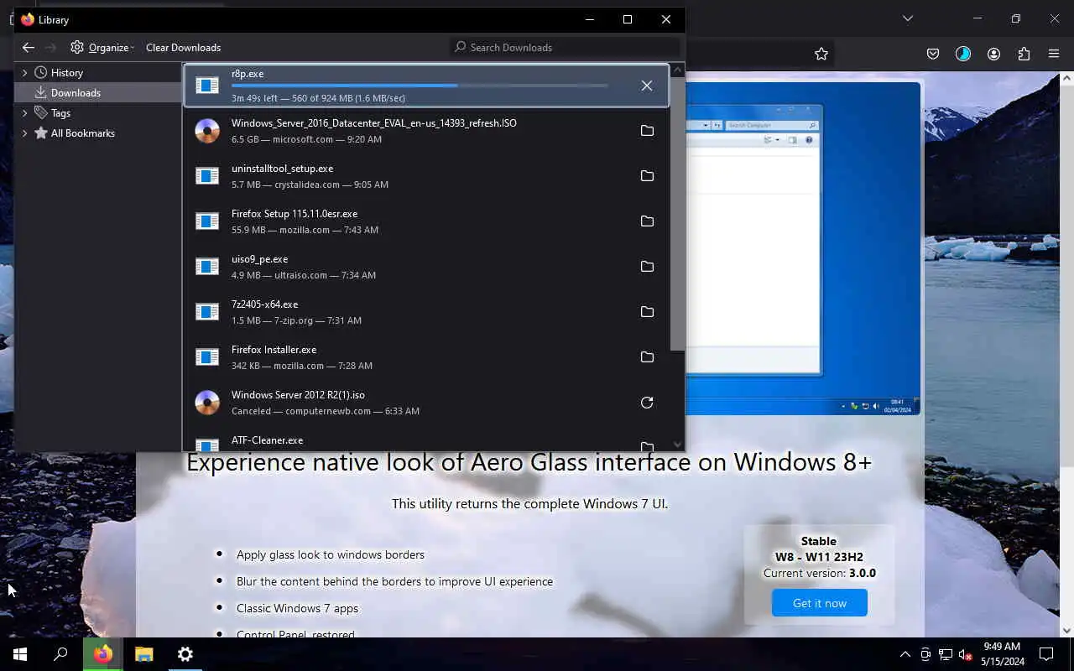Open File Explorer from the taskbar
Image resolution: width=1074 pixels, height=671 pixels.
tap(144, 654)
